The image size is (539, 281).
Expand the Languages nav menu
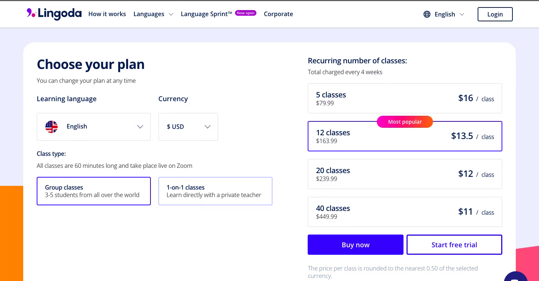(153, 14)
